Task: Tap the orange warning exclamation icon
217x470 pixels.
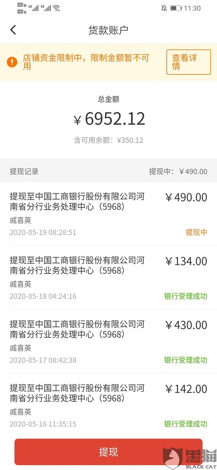Action: pos(12,62)
